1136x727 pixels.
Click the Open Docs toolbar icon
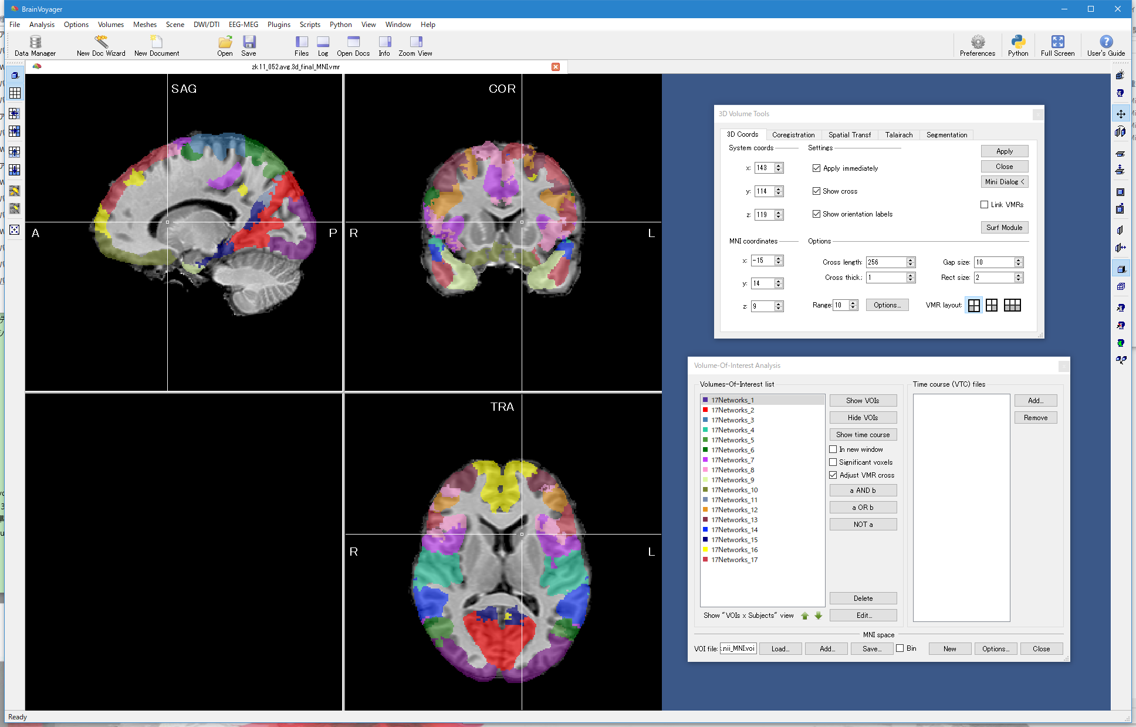[x=353, y=45]
